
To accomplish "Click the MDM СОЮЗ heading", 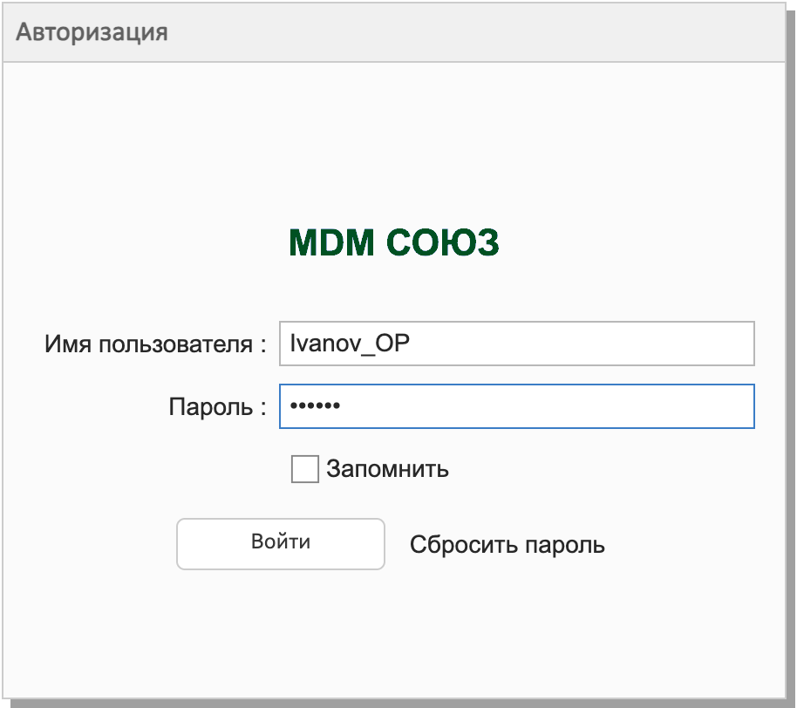I will pyautogui.click(x=393, y=244).
